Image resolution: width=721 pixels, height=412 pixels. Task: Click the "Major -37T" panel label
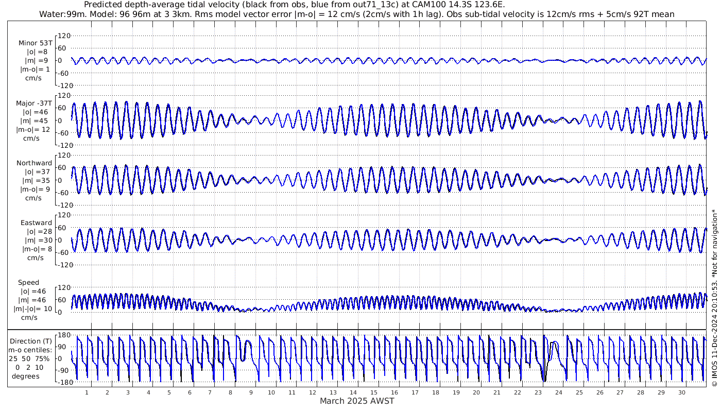pyautogui.click(x=34, y=103)
